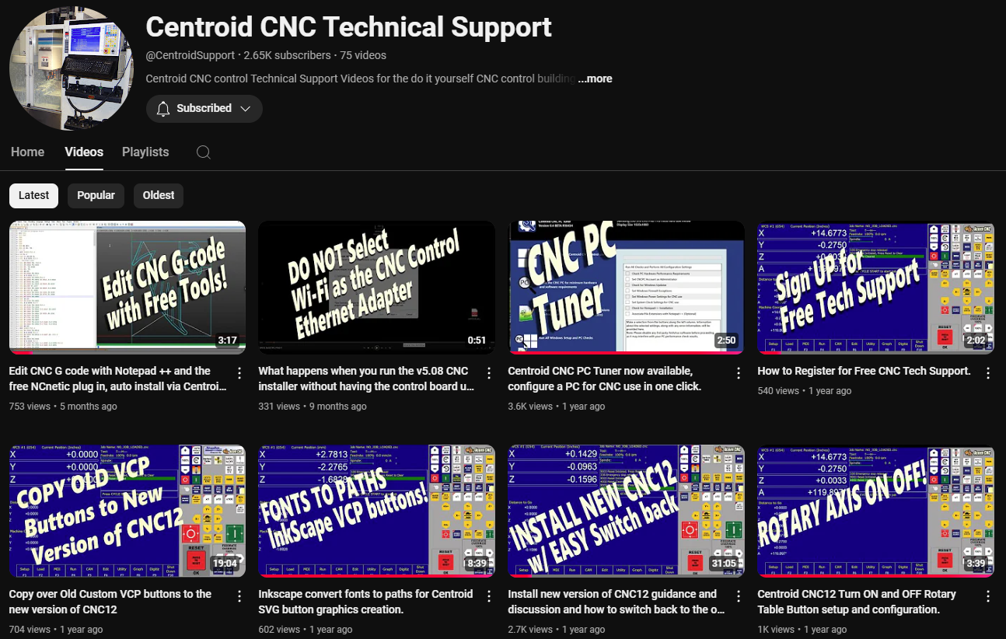The image size is (1006, 639).
Task: Expand channel description with ...more
Action: pos(596,79)
